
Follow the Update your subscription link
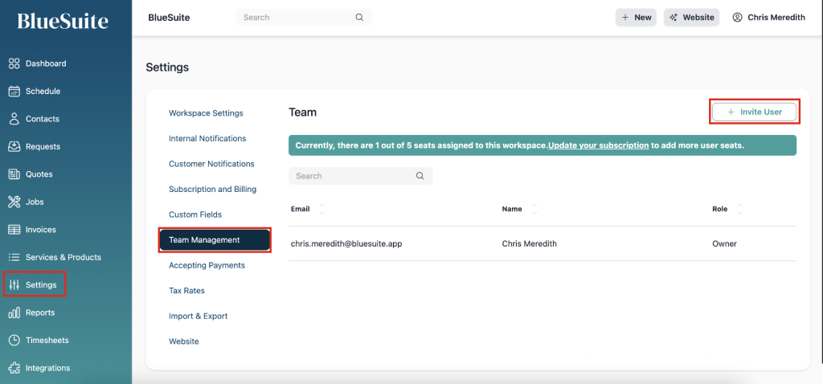598,145
